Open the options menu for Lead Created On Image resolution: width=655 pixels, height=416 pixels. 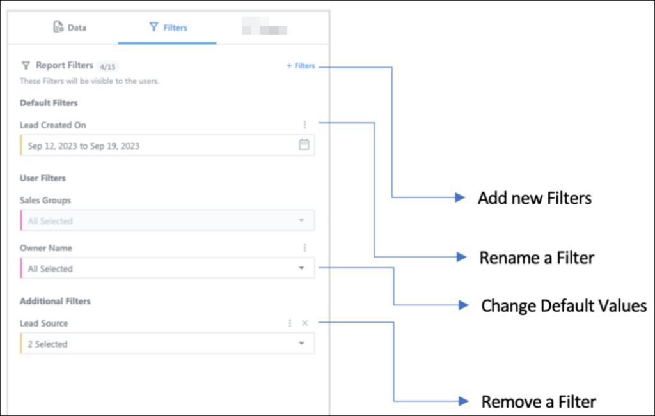tap(305, 124)
